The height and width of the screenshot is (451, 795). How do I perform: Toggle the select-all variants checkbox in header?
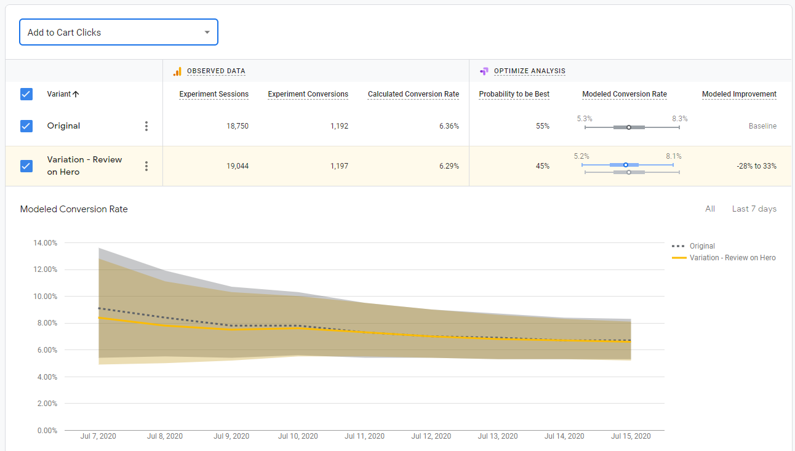pyautogui.click(x=26, y=94)
